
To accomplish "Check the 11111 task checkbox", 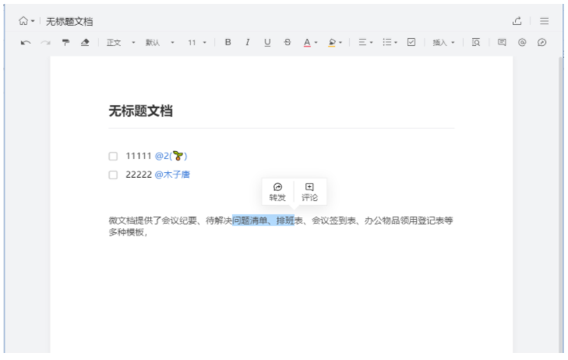I will (113, 156).
